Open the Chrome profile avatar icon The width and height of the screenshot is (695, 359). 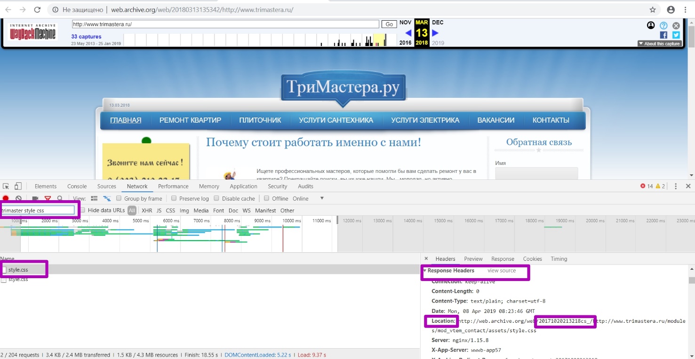click(x=671, y=9)
